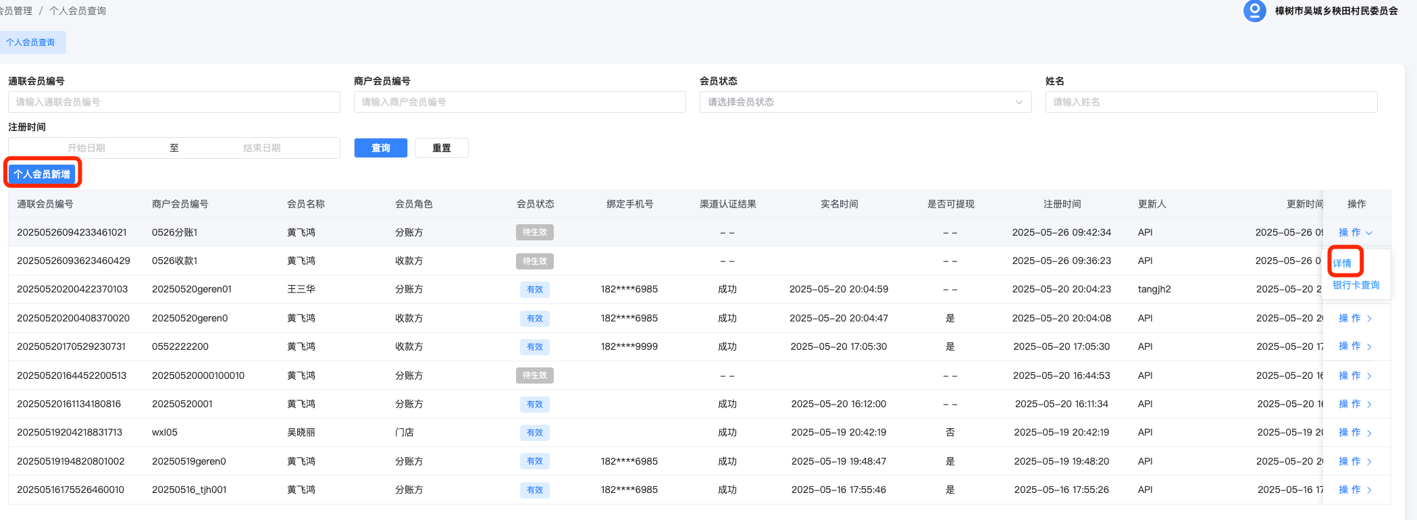1417x520 pixels.
Task: Click role cell 门店
Action: (x=405, y=432)
